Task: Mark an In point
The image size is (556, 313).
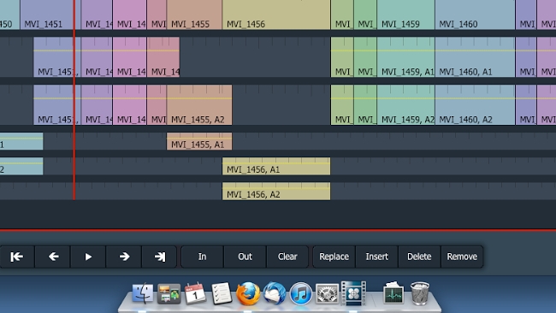Action: pos(202,257)
